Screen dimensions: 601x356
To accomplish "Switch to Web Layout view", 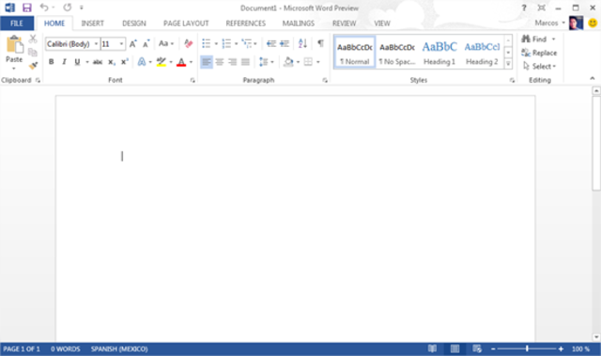I will [x=477, y=348].
